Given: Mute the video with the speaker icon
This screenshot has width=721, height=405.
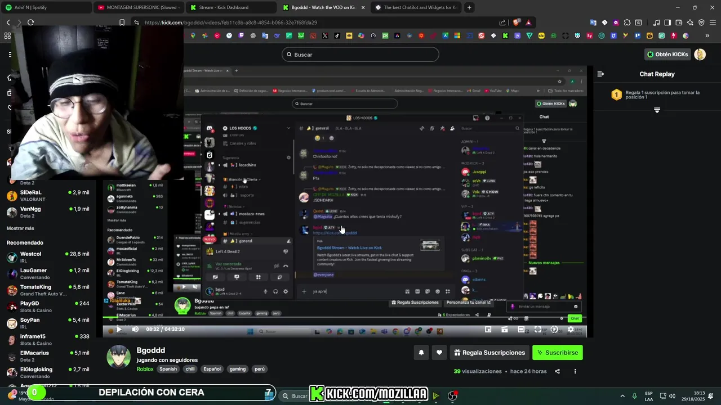Looking at the screenshot, I should tap(135, 329).
